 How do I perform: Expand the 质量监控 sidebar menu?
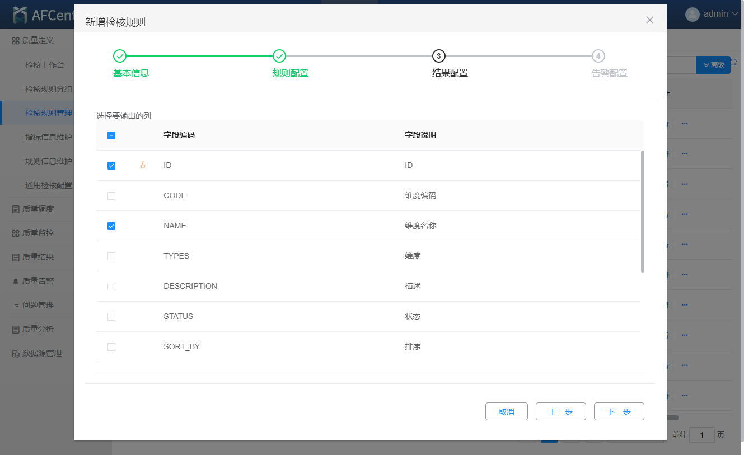tap(37, 233)
